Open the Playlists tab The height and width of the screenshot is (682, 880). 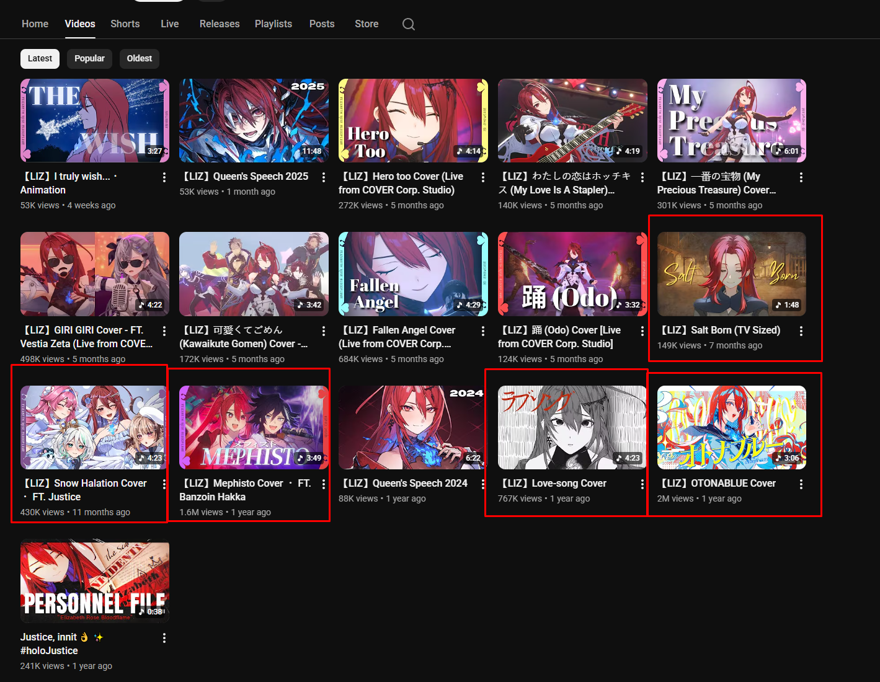coord(273,24)
